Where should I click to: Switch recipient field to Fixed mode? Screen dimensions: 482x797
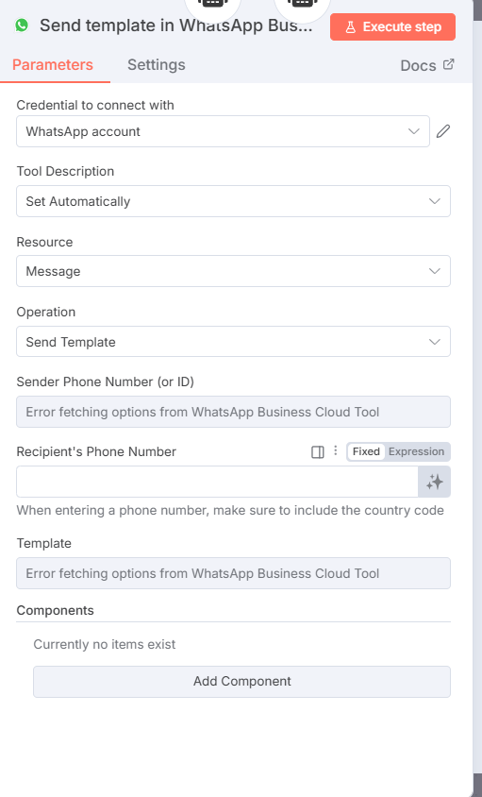(366, 451)
